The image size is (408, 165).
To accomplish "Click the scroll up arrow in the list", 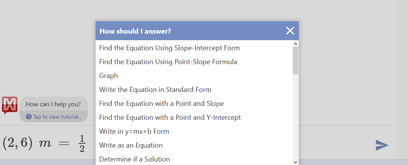I will (x=295, y=43).
